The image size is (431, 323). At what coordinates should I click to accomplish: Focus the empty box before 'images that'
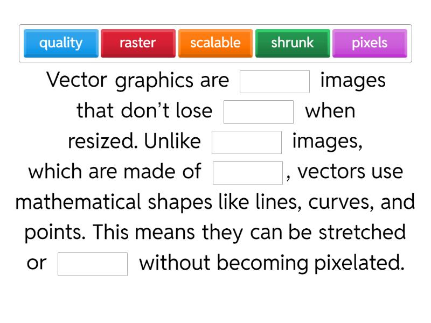pos(275,81)
